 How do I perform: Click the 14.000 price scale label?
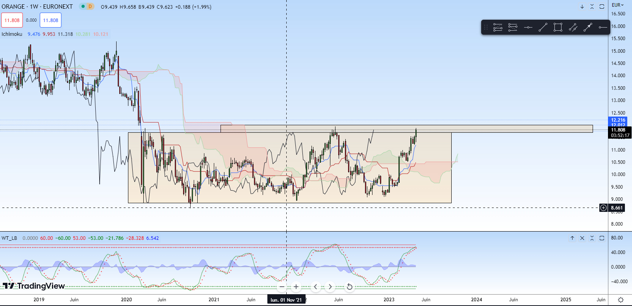tap(618, 76)
